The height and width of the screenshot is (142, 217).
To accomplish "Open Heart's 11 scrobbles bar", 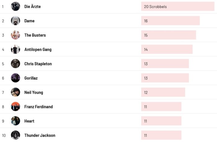I will [161, 121].
